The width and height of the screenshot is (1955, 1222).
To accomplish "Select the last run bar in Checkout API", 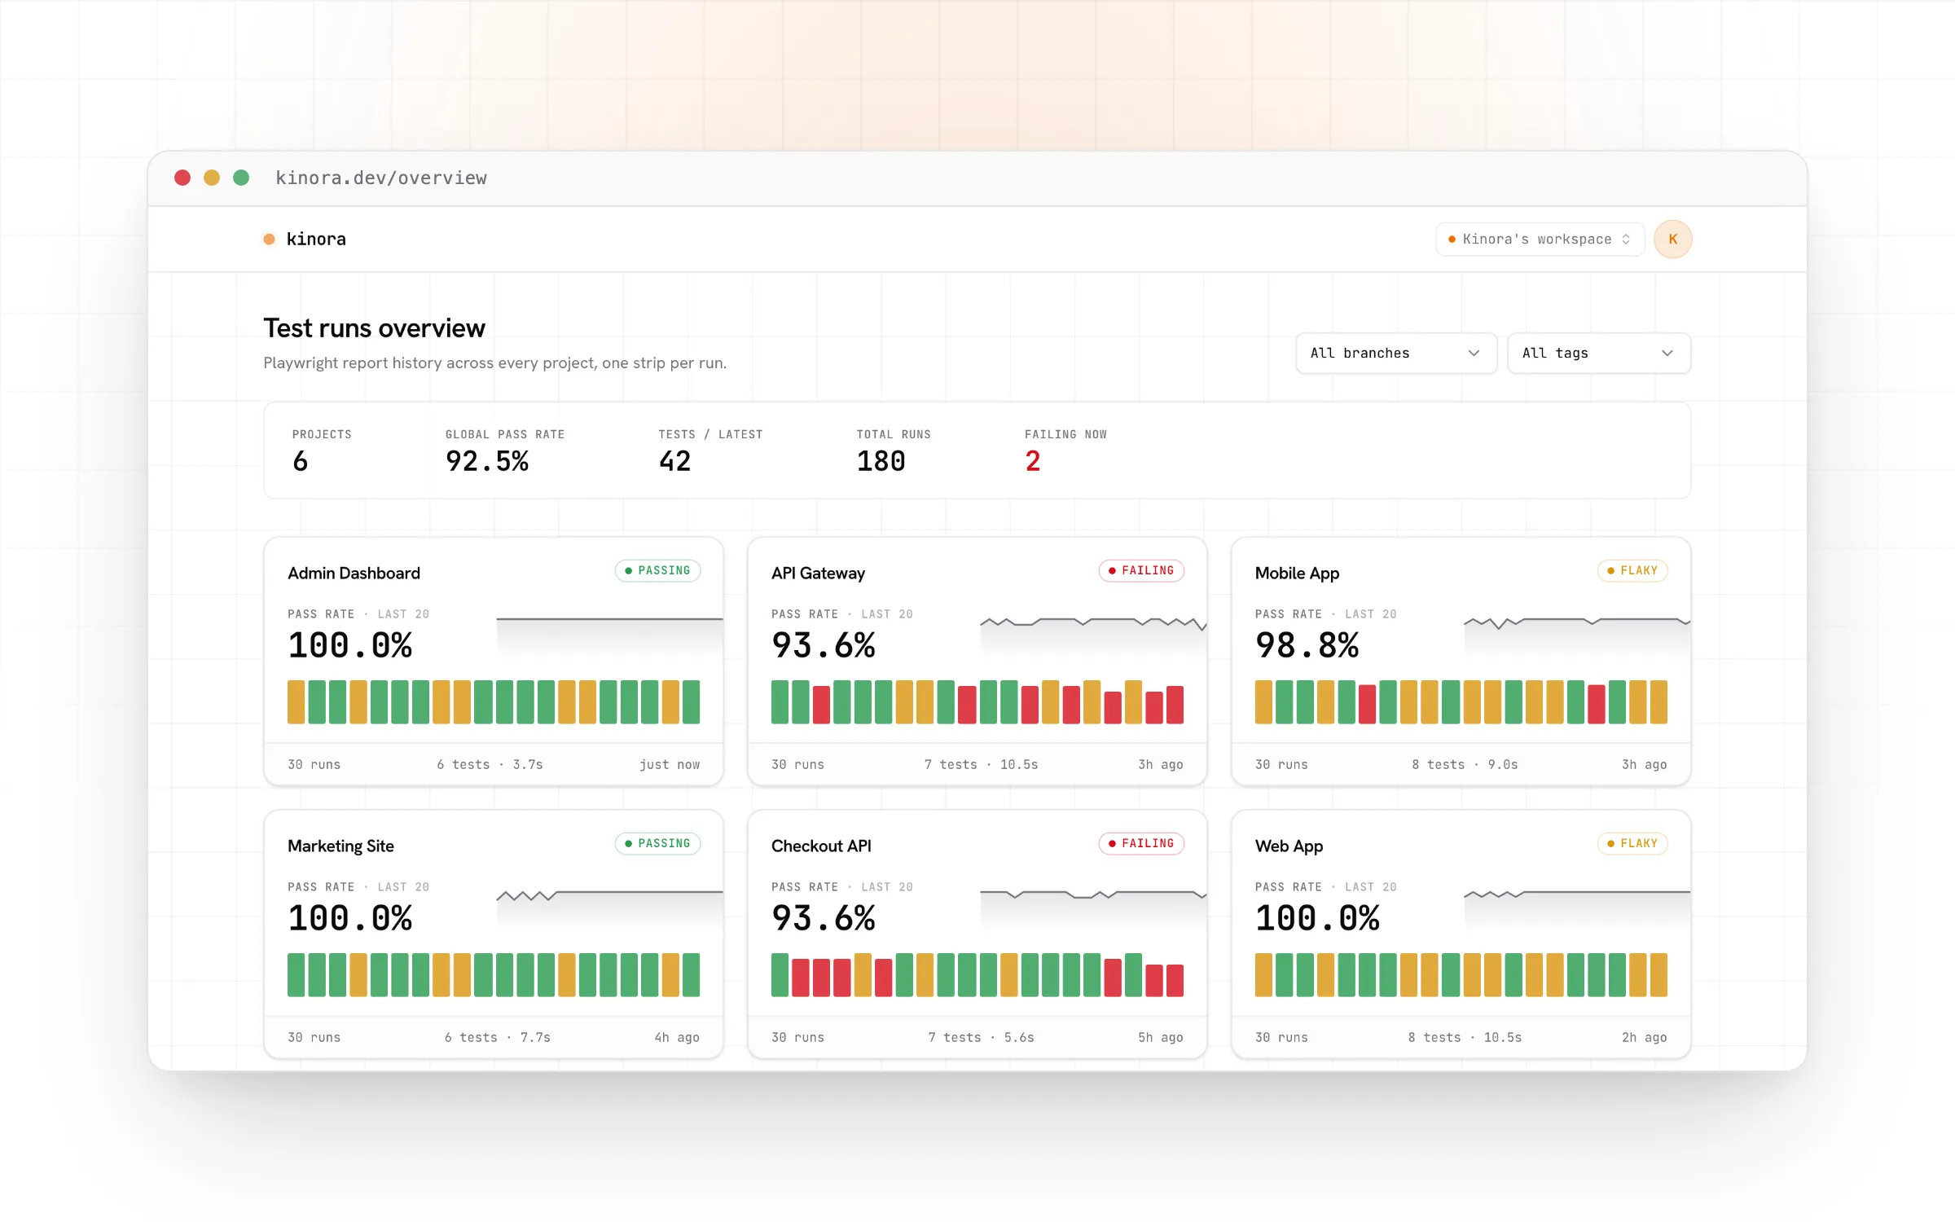I will point(1175,981).
